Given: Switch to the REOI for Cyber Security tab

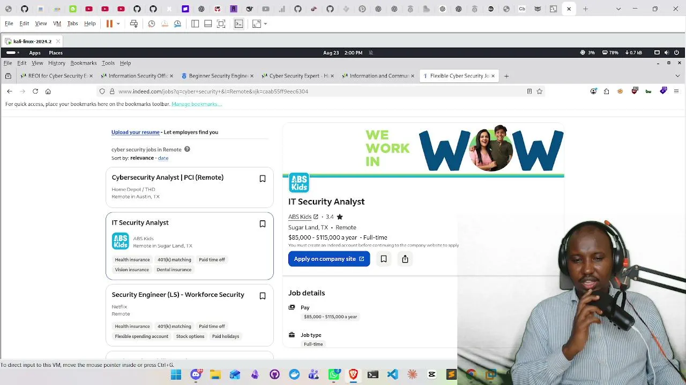Looking at the screenshot, I should pyautogui.click(x=55, y=76).
